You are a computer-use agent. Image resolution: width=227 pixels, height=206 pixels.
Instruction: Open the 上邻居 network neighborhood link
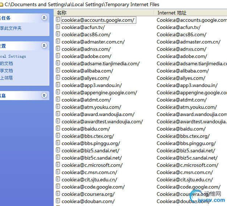(7, 78)
